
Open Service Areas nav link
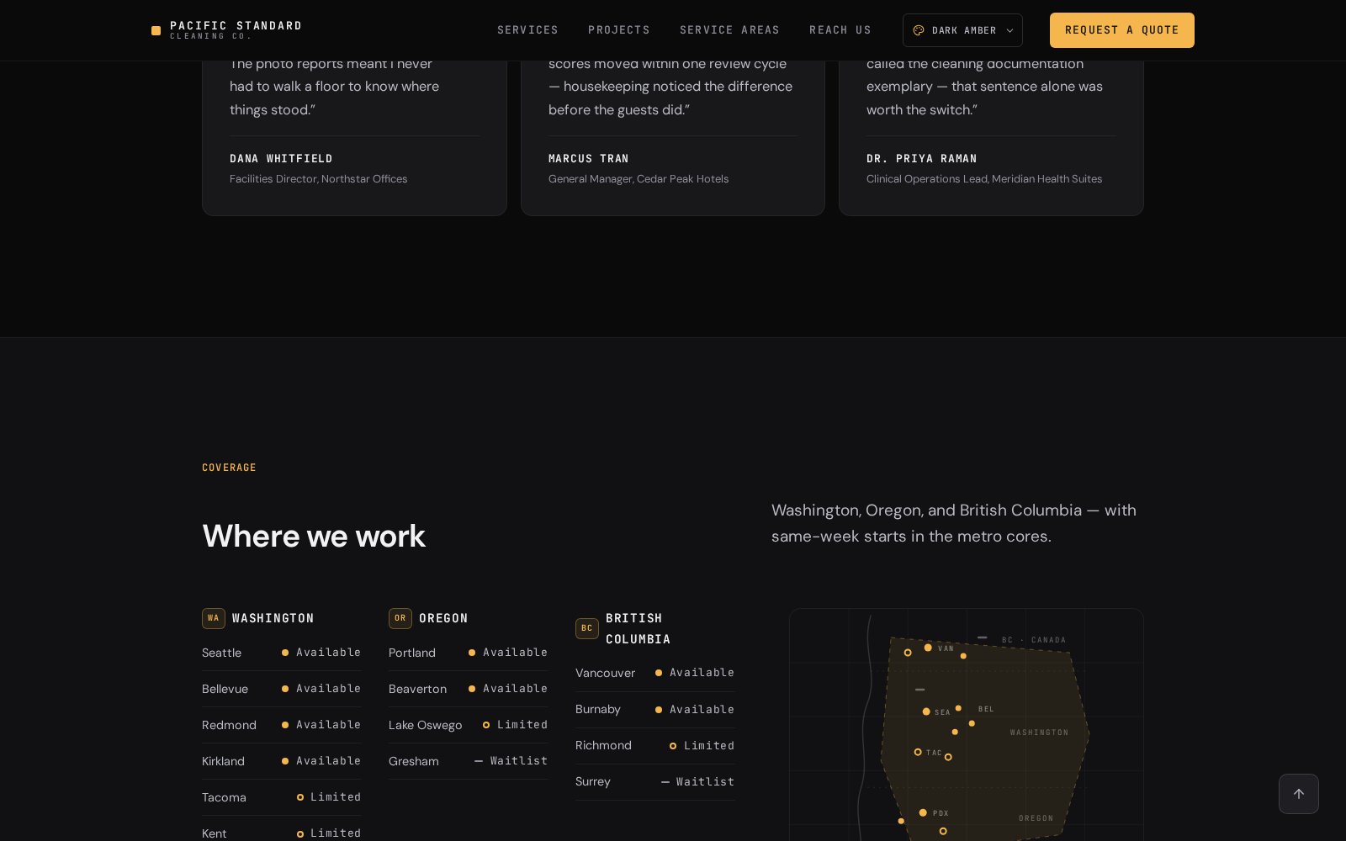pyautogui.click(x=729, y=30)
